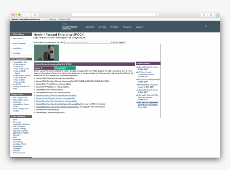230x170 pixels.
Task: Open Useful Links in sidebar
Action: [x=17, y=48]
